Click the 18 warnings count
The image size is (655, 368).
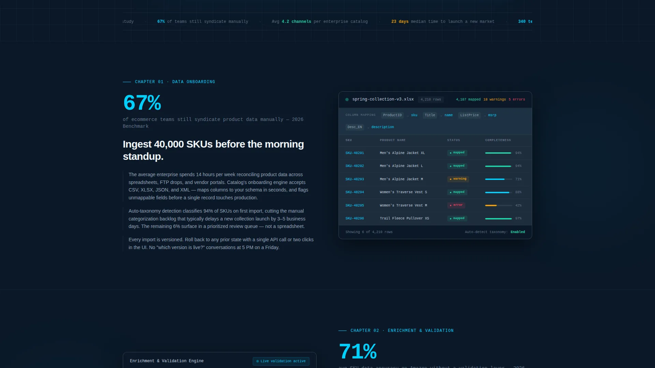[494, 99]
